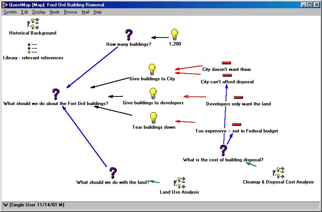Click the lightbulb above 'Tear buildings down'
322x212 pixels.
point(153,118)
